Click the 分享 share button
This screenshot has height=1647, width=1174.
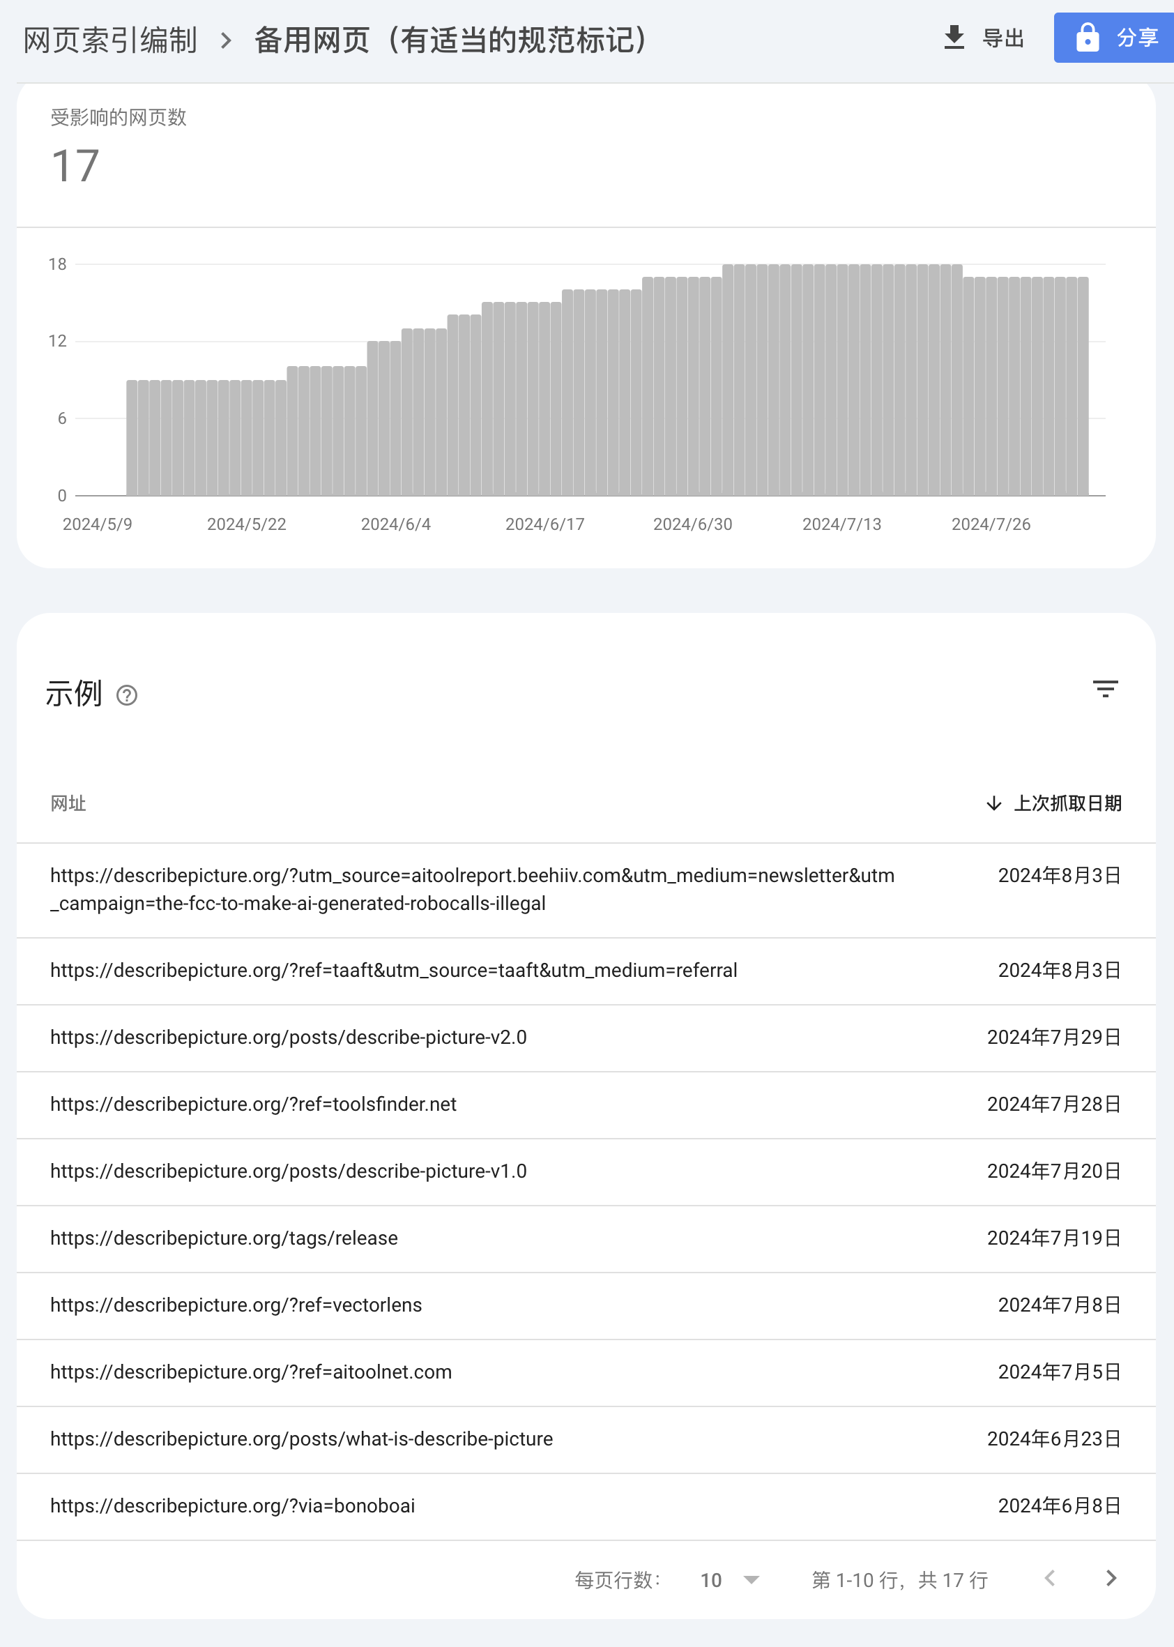point(1114,38)
